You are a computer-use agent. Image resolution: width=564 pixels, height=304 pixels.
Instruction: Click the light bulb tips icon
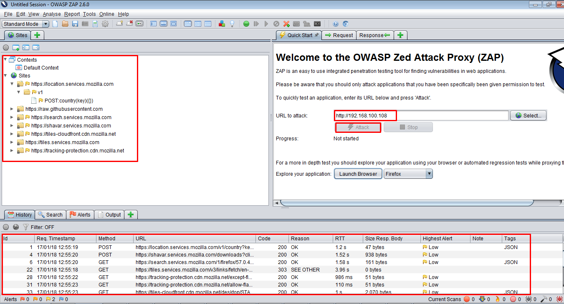232,24
